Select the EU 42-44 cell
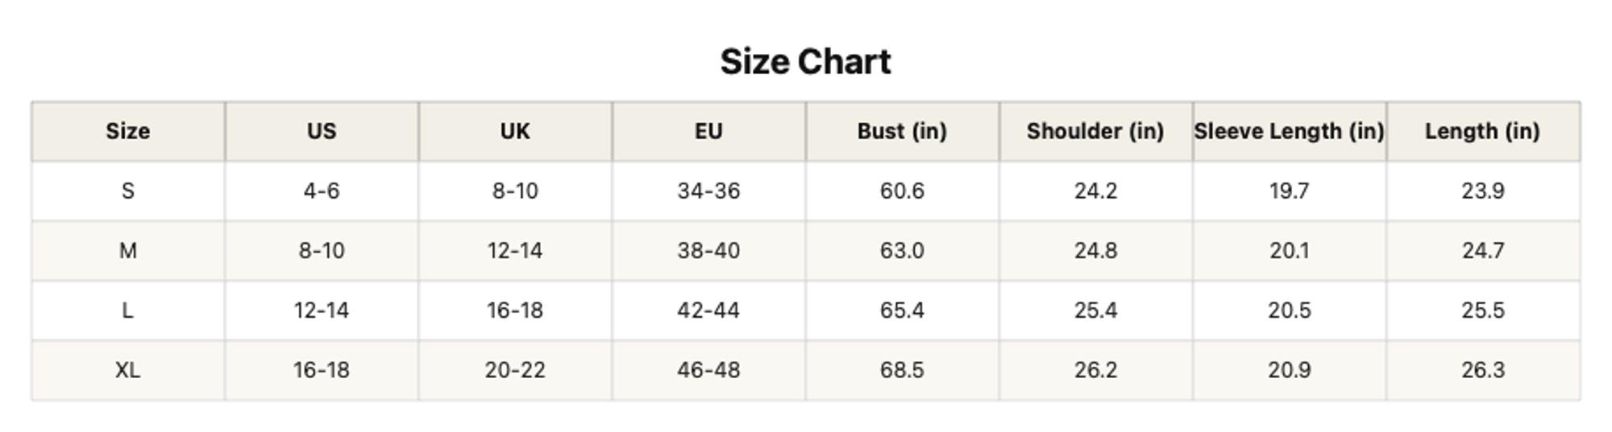This screenshot has height=432, width=1612. point(708,310)
